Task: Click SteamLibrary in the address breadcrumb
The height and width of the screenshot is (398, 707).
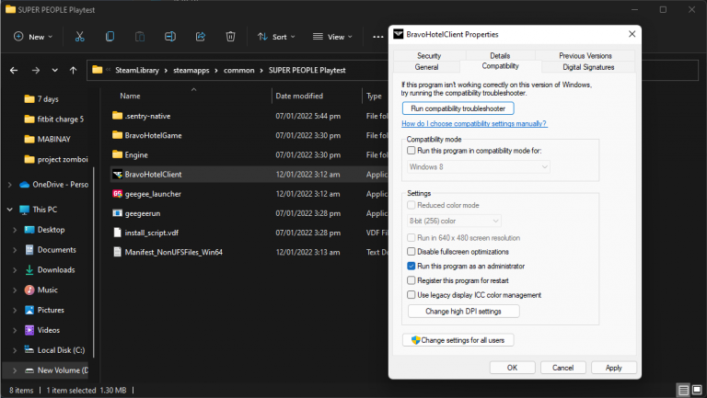Action: pos(137,70)
